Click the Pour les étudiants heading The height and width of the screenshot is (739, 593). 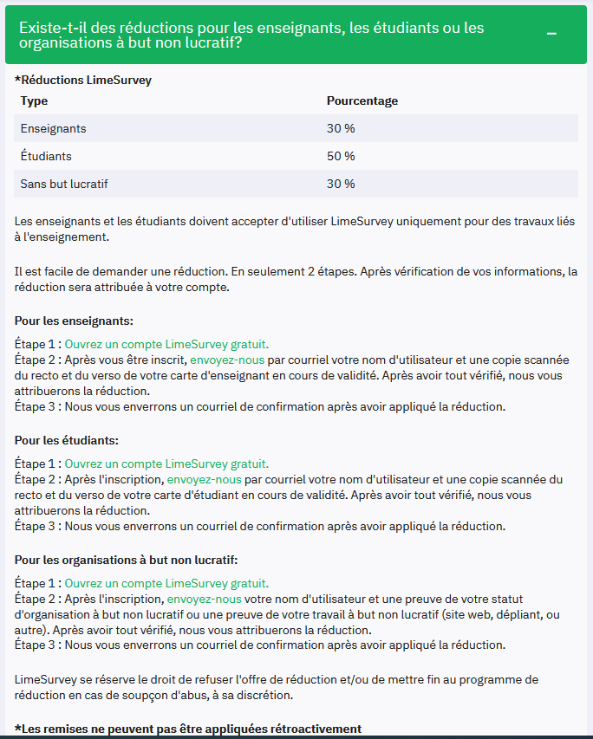coord(67,440)
